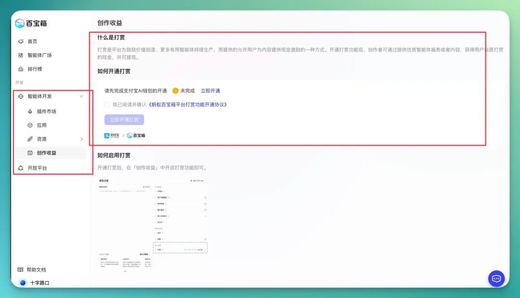Click the 什么是打赏 heading
This screenshot has height=298, width=520.
tap(111, 37)
